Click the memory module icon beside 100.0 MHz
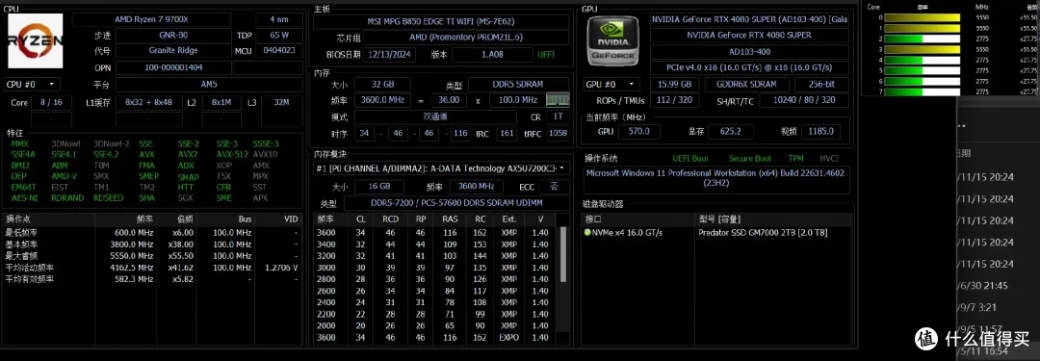The height and width of the screenshot is (361, 1040). (x=558, y=100)
